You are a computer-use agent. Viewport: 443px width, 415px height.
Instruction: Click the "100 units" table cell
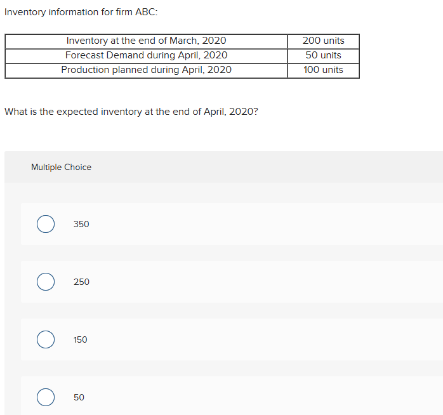tap(323, 70)
